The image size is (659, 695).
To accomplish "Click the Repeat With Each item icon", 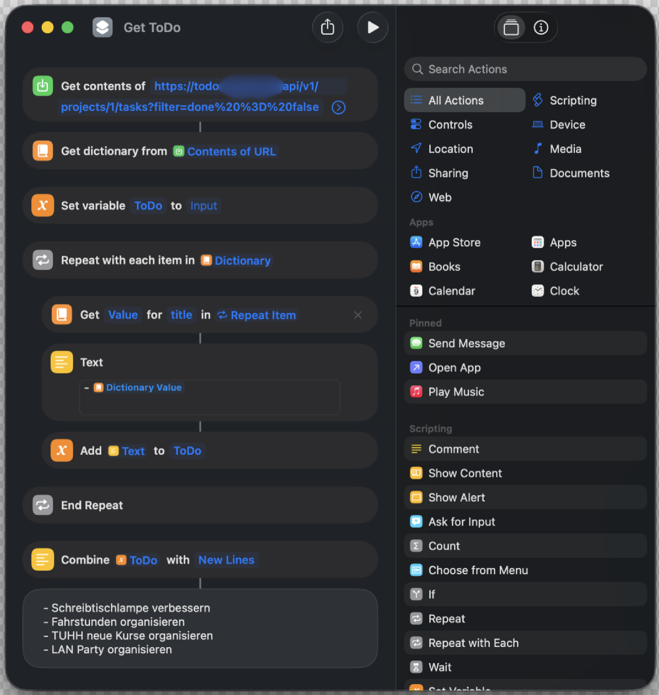I will (x=42, y=260).
